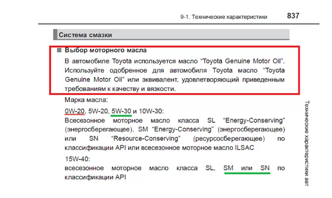Click the text 'SM или SN'

[x=247, y=168]
